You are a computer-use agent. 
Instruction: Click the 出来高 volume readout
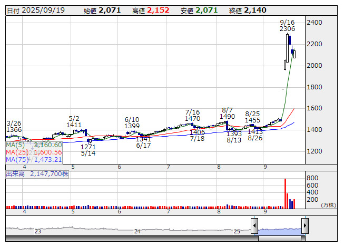pos(37,173)
